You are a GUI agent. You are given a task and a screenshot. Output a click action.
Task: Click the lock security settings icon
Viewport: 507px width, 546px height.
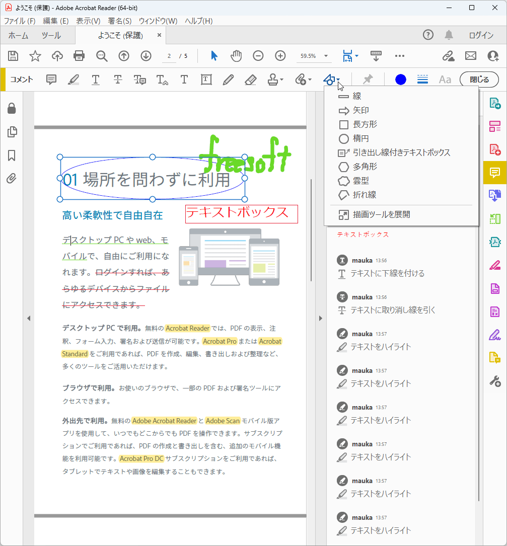[12, 109]
